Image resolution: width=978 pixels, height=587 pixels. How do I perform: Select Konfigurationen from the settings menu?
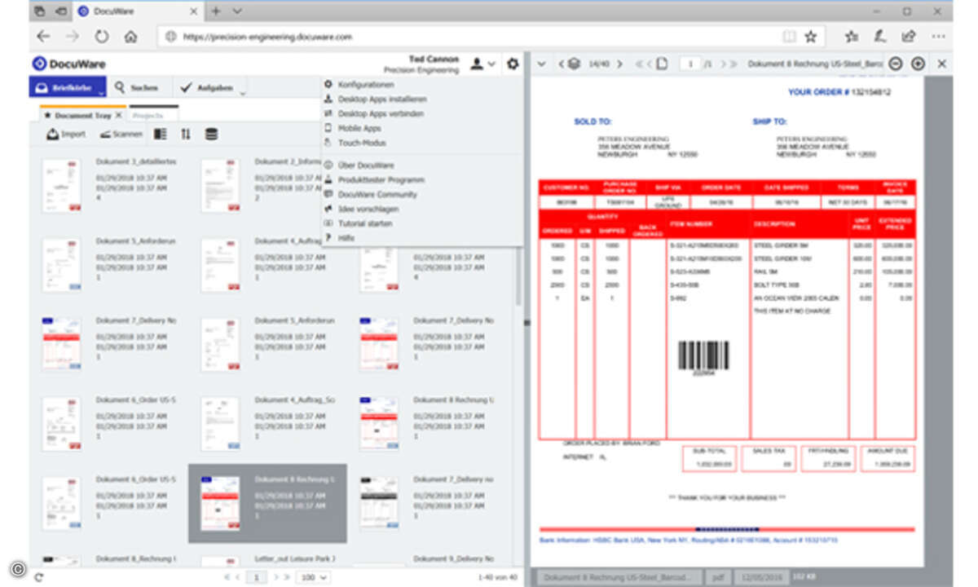(x=366, y=84)
